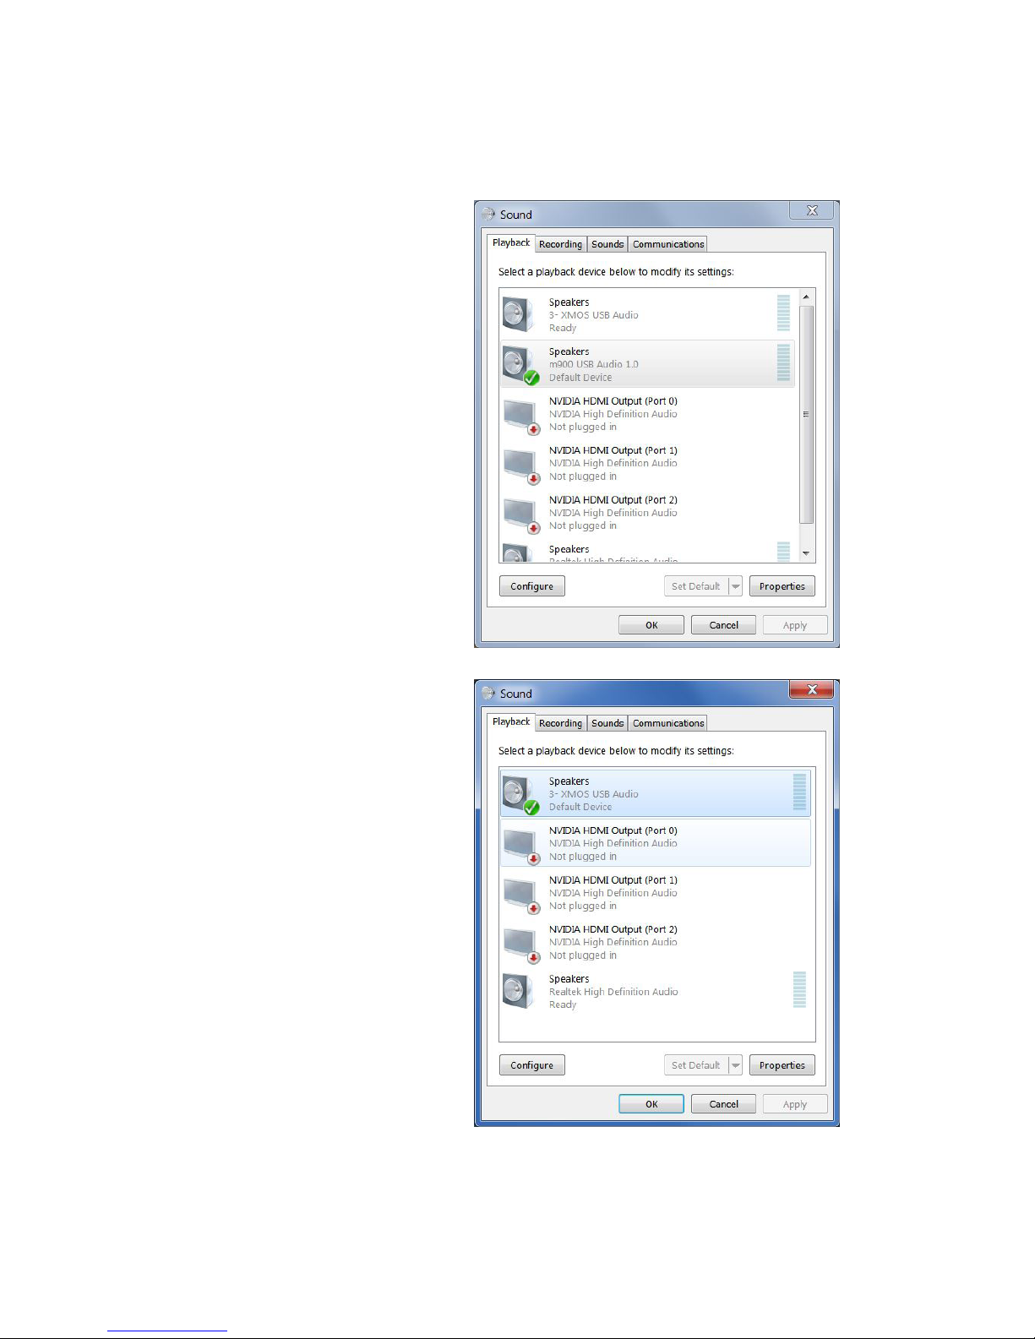Click Sound title bar icon in lower window
1035x1339 pixels.
coord(488,694)
